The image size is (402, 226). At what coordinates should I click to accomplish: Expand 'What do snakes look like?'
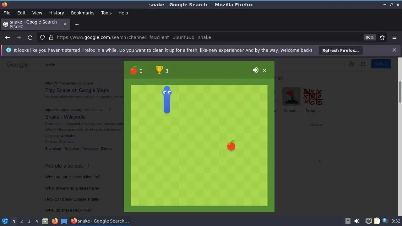(68, 210)
